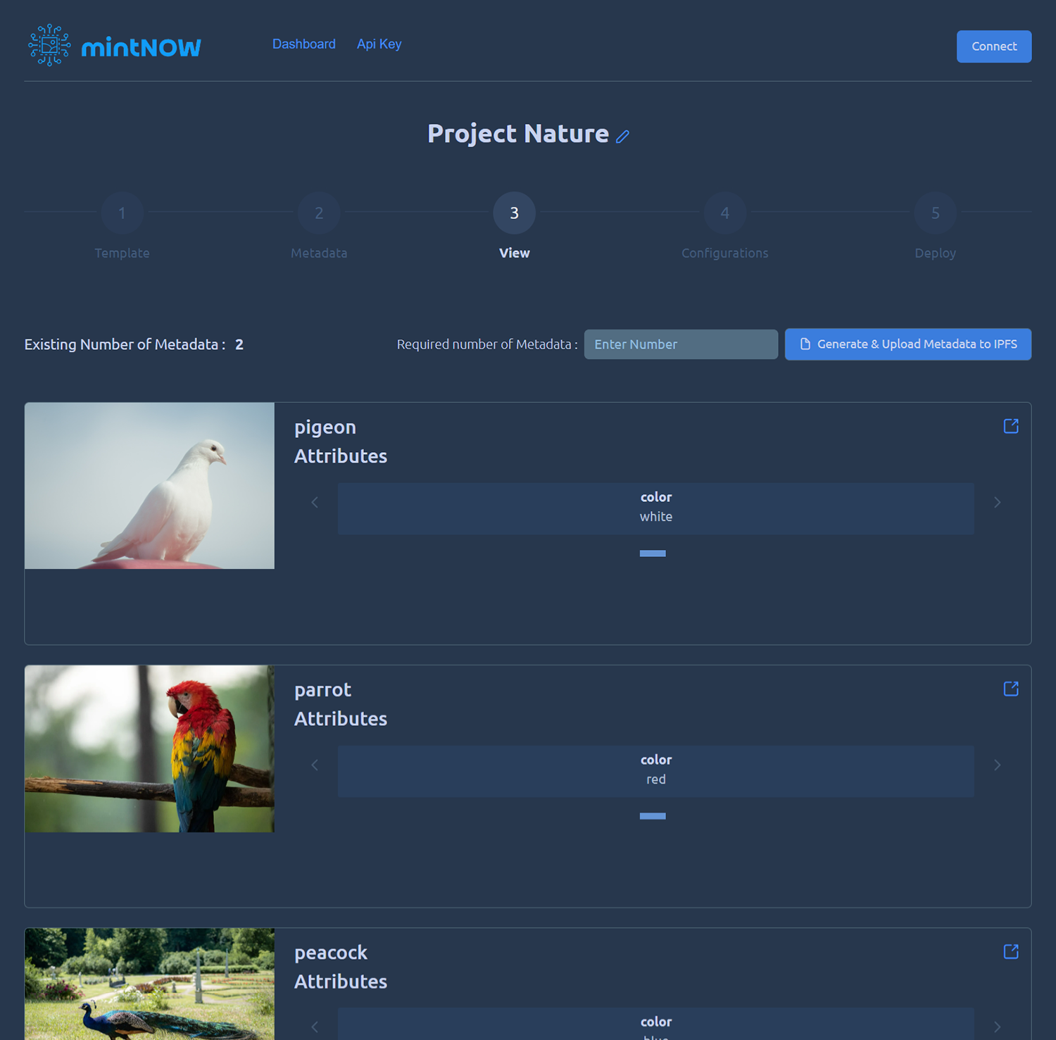Focus the Enter Number field
Viewport: 1056px width, 1040px height.
[x=681, y=344]
